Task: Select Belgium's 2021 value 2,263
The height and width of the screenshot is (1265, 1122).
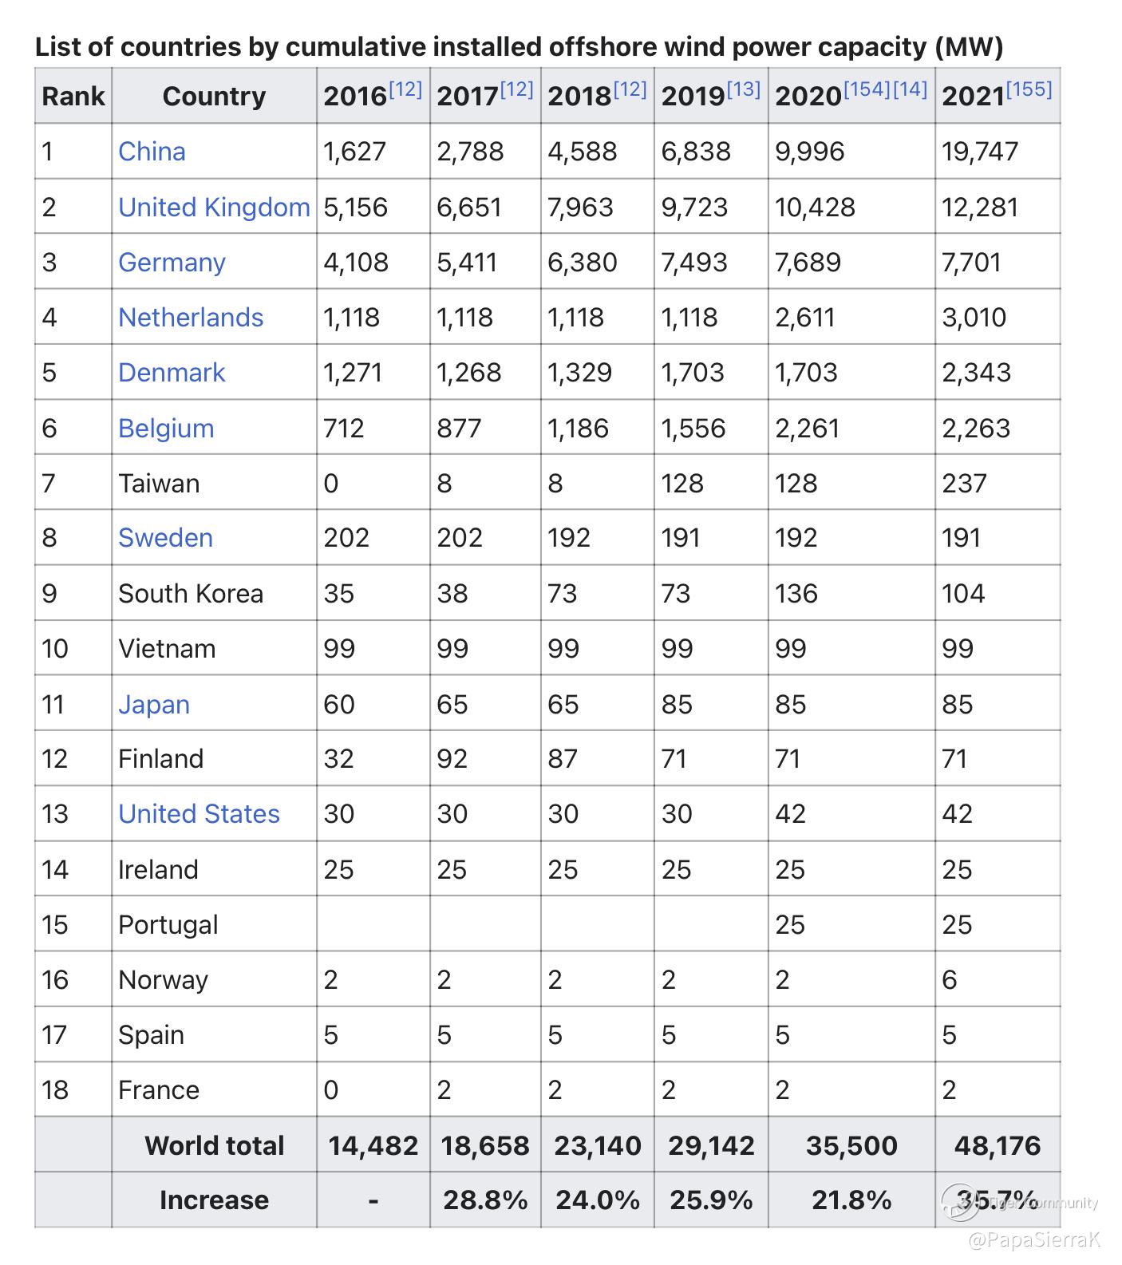Action: pos(976,429)
